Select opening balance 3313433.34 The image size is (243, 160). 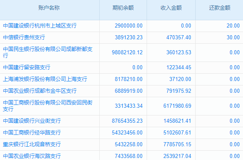129,106
